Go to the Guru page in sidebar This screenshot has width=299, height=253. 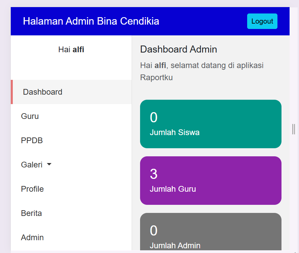(x=30, y=116)
